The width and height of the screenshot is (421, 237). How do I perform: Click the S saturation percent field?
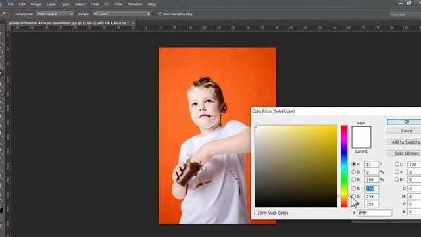coord(372,172)
